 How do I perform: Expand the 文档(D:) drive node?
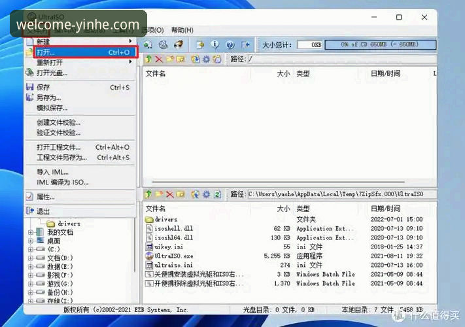click(31, 258)
